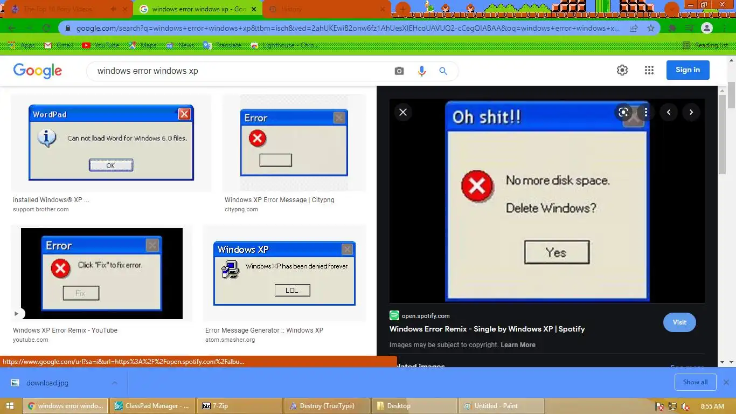
Task: Open a new tab with plus button
Action: click(x=402, y=9)
